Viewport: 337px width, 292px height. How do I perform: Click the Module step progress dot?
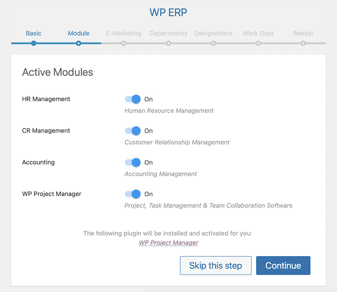click(79, 43)
